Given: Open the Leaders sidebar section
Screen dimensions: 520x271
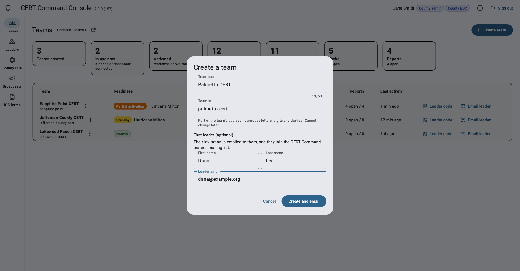Looking at the screenshot, I should (12, 45).
